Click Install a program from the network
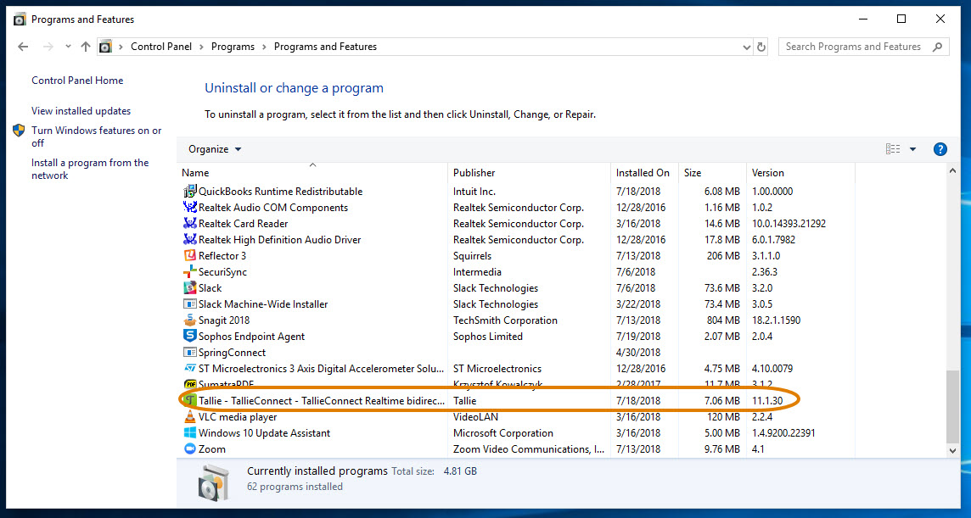971x518 pixels. coord(91,169)
